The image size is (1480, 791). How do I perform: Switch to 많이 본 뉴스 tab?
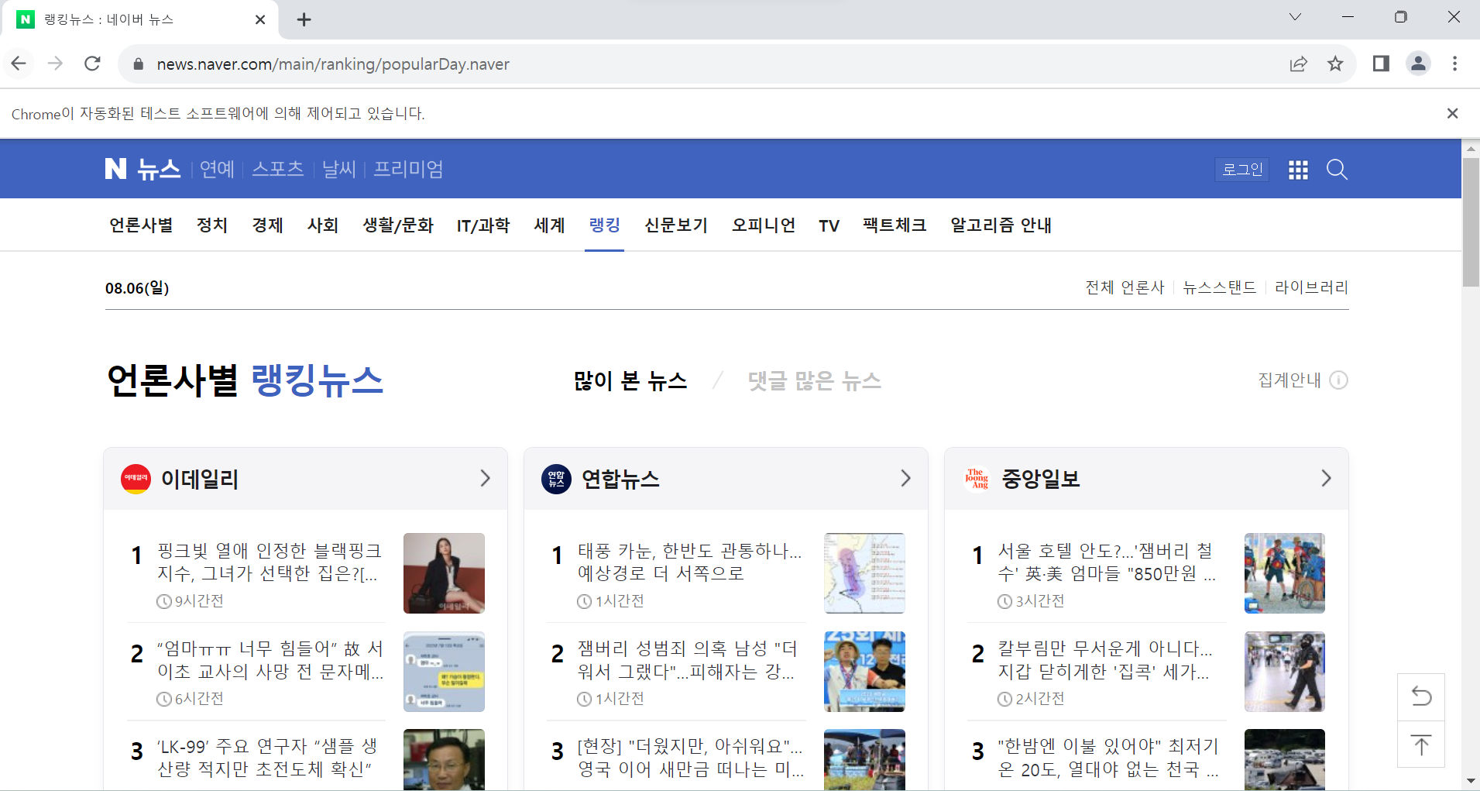(x=630, y=381)
